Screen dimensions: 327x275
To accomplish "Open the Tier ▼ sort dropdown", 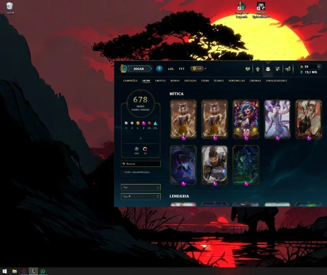I will [140, 196].
